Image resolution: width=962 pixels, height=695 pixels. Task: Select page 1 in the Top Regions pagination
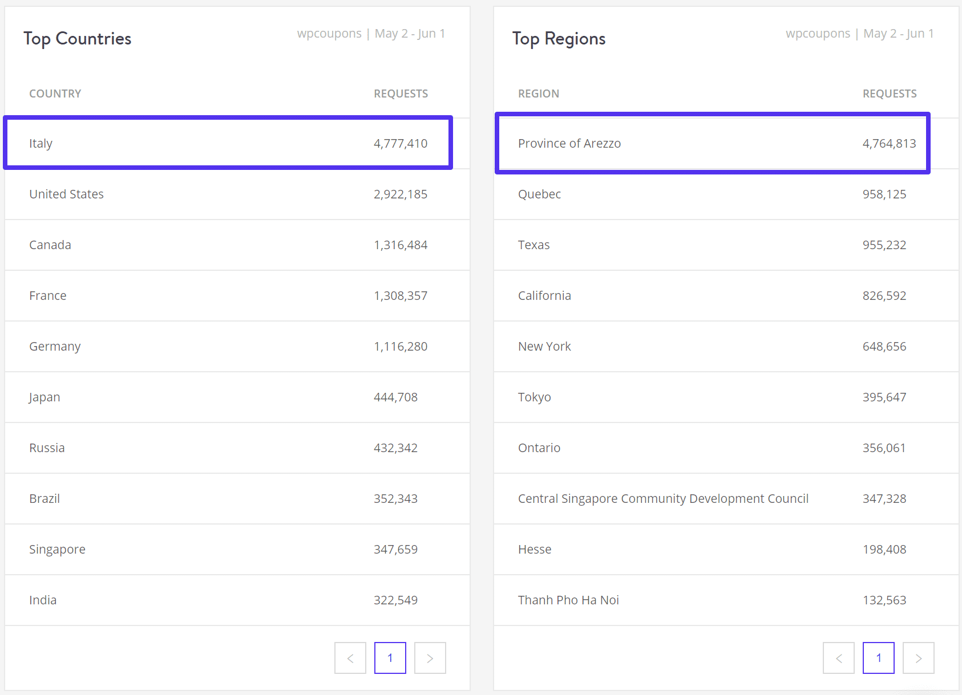click(x=878, y=657)
